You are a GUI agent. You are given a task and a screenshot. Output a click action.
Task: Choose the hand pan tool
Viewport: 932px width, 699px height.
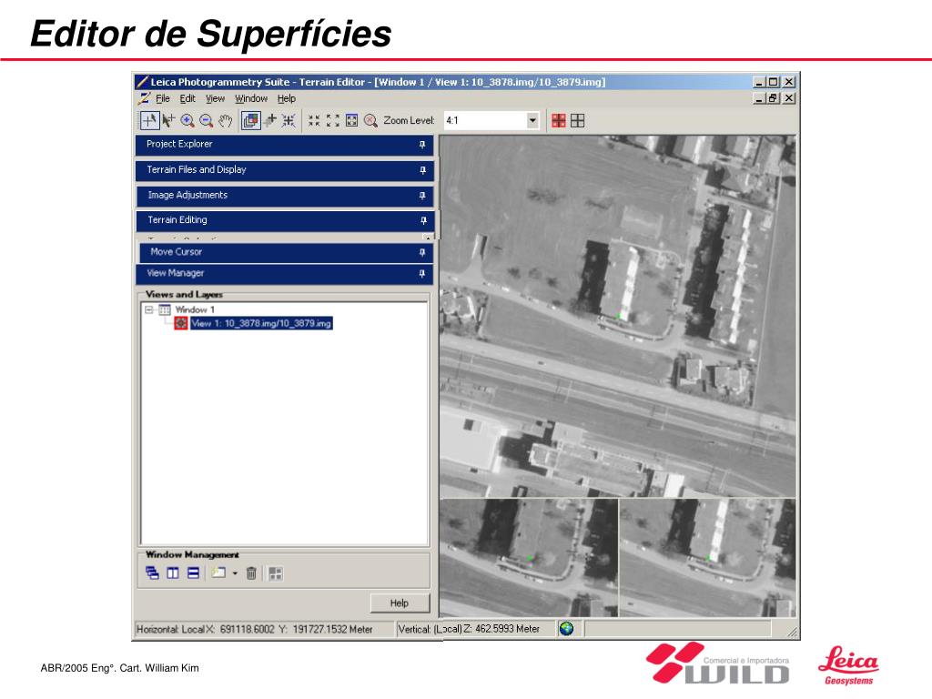click(225, 121)
